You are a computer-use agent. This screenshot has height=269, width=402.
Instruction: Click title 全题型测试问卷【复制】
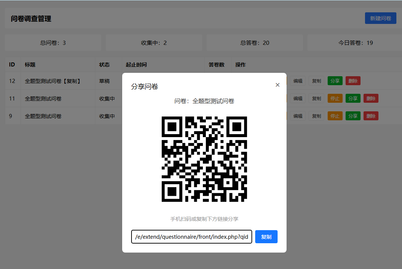pos(53,81)
